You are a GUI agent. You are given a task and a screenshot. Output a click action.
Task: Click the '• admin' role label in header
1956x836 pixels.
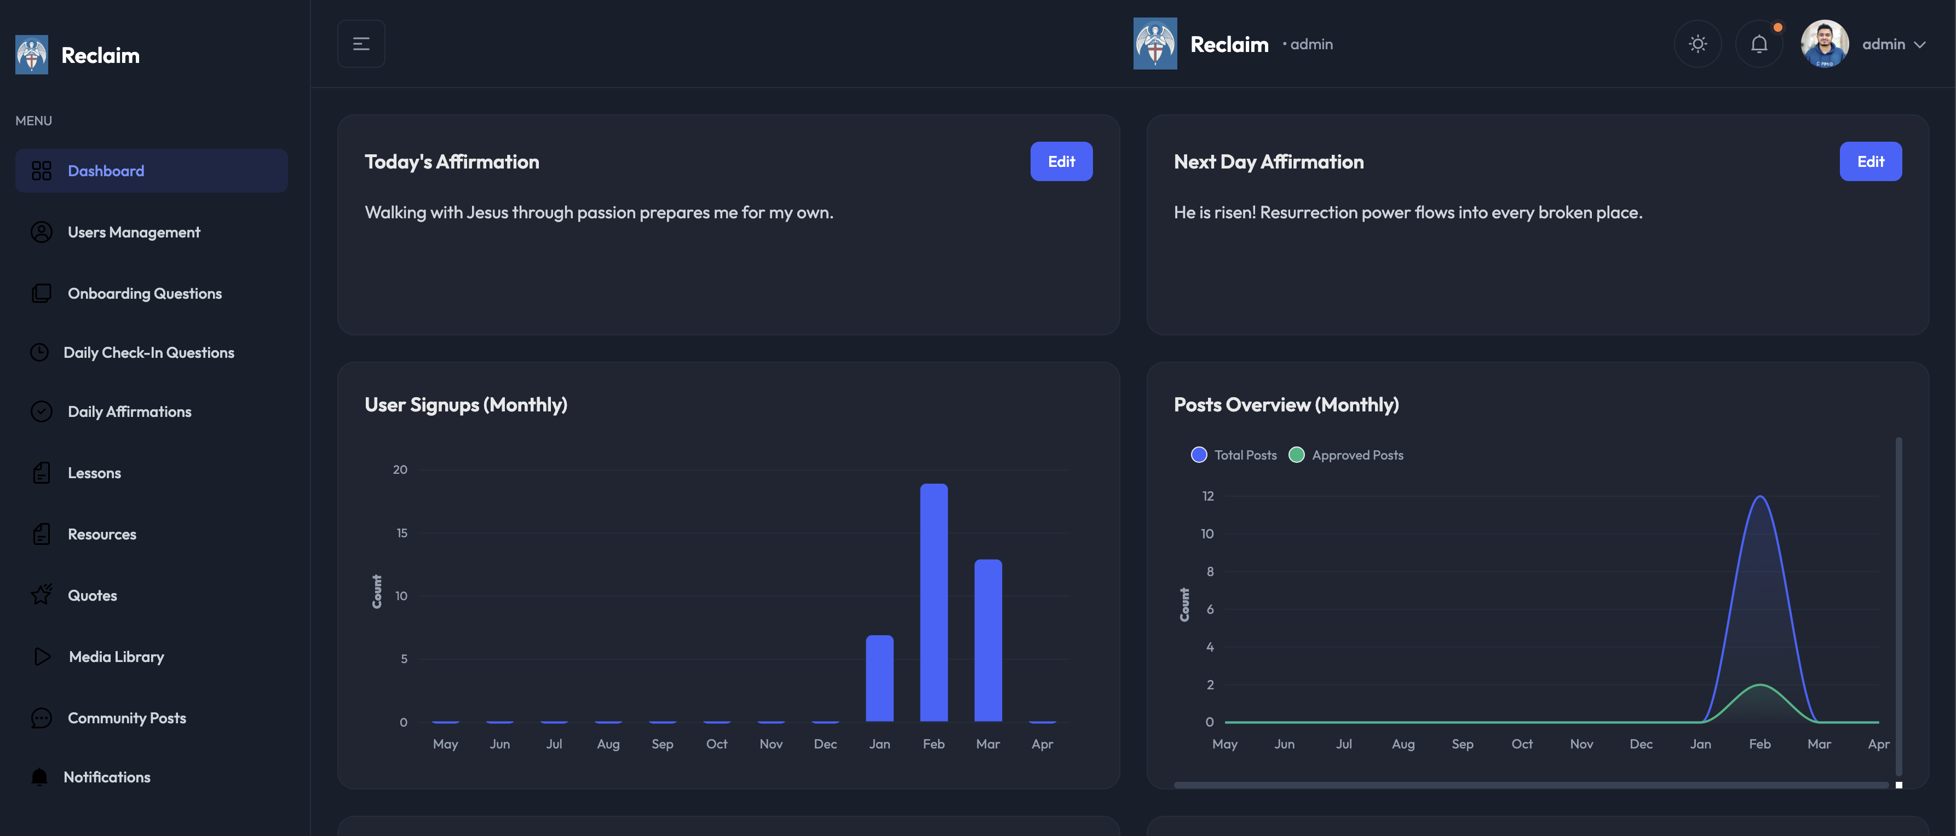1308,44
